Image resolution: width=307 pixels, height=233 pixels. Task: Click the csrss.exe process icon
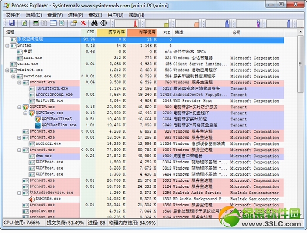click(13, 64)
